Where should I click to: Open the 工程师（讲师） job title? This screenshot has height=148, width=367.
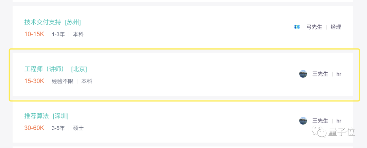44,69
